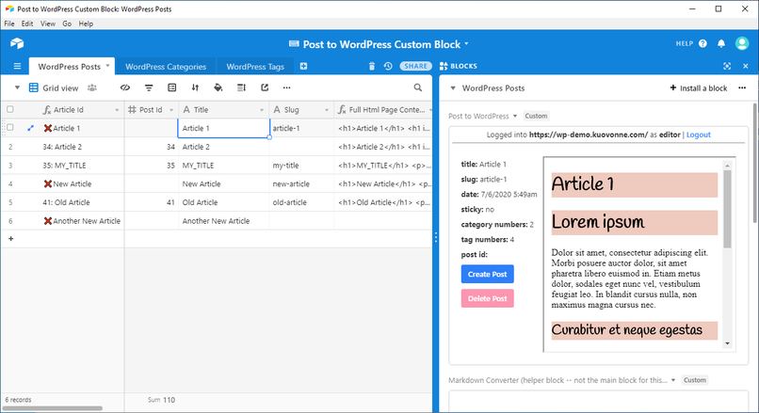The image size is (759, 413).
Task: Toggle the row 1 selection checkbox
Action: click(x=10, y=128)
